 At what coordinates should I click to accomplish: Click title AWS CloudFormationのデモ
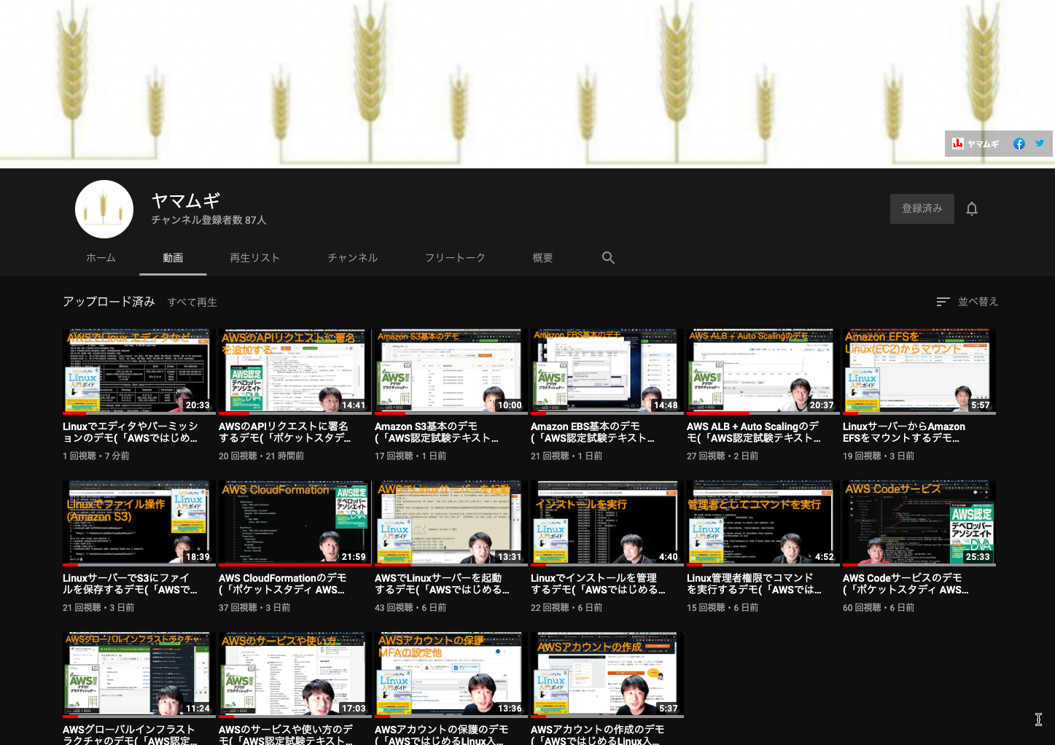[x=283, y=584]
